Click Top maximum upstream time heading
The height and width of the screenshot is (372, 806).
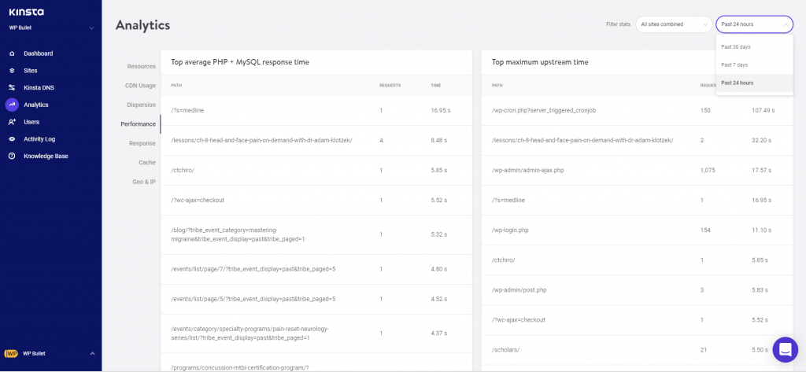(540, 62)
